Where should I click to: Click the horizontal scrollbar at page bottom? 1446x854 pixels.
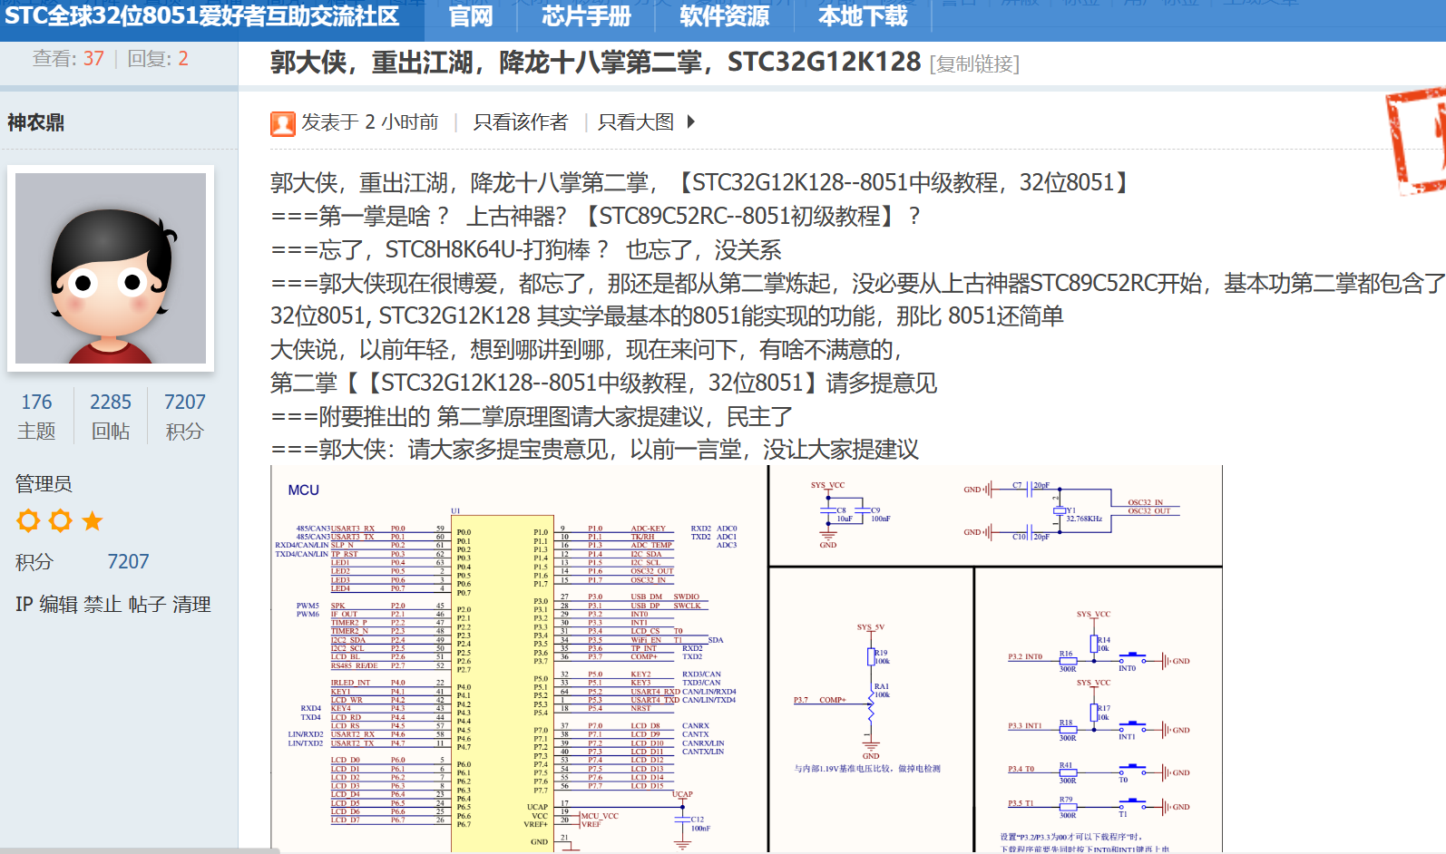[x=140, y=850]
